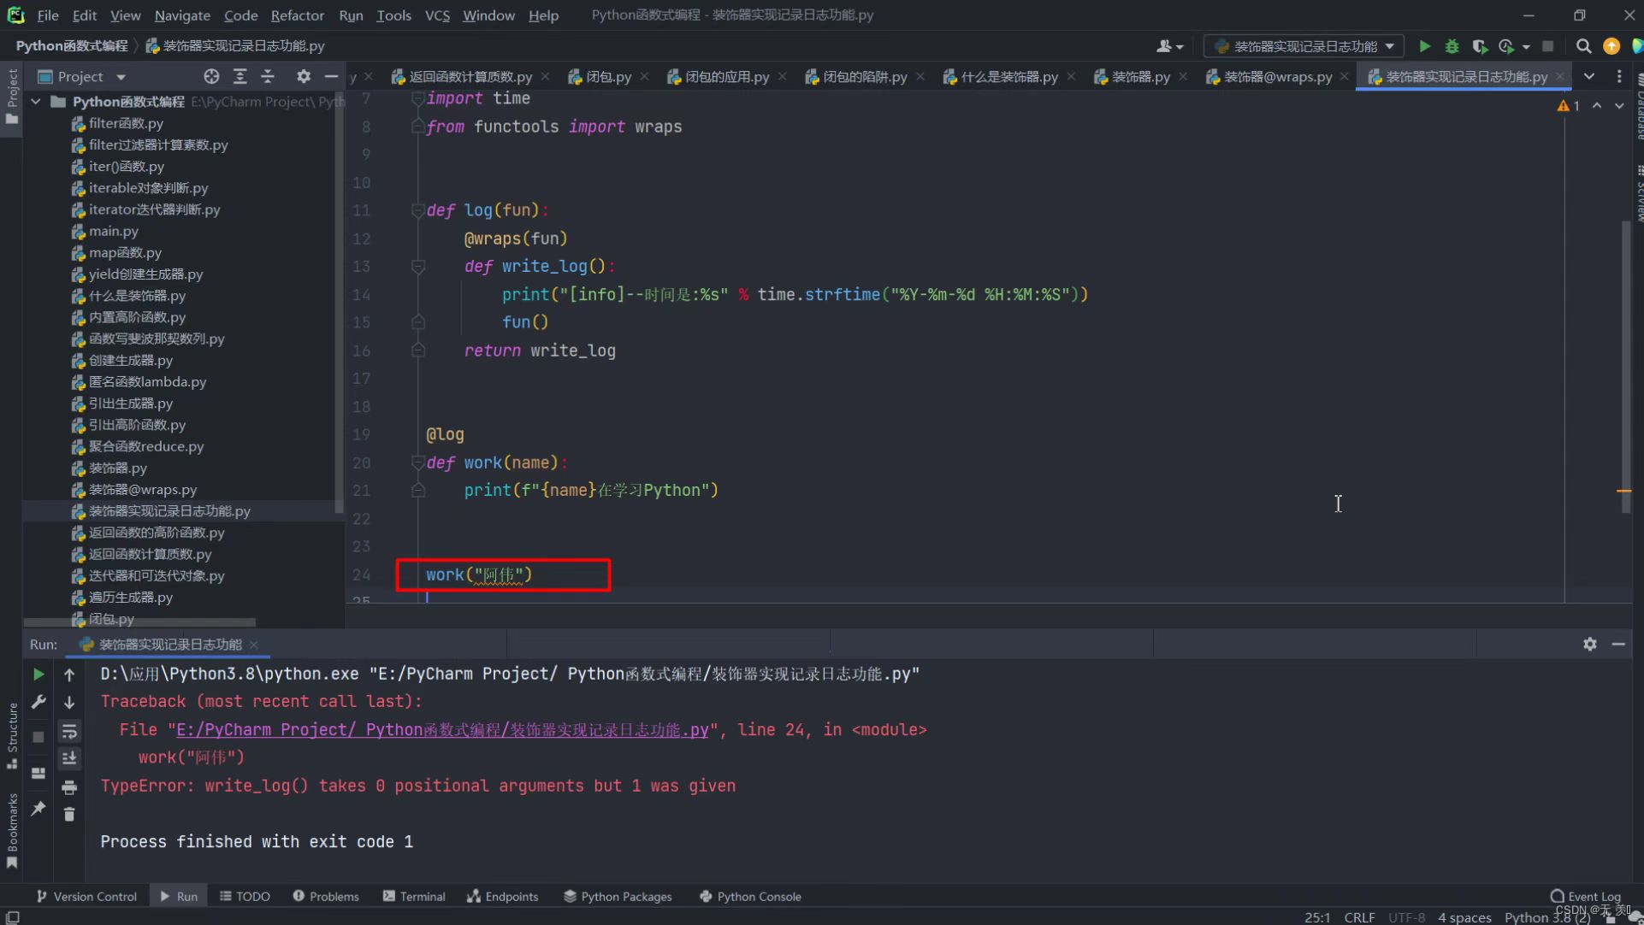Switch to 闭包.py editor tab
The image size is (1644, 925).
608,77
